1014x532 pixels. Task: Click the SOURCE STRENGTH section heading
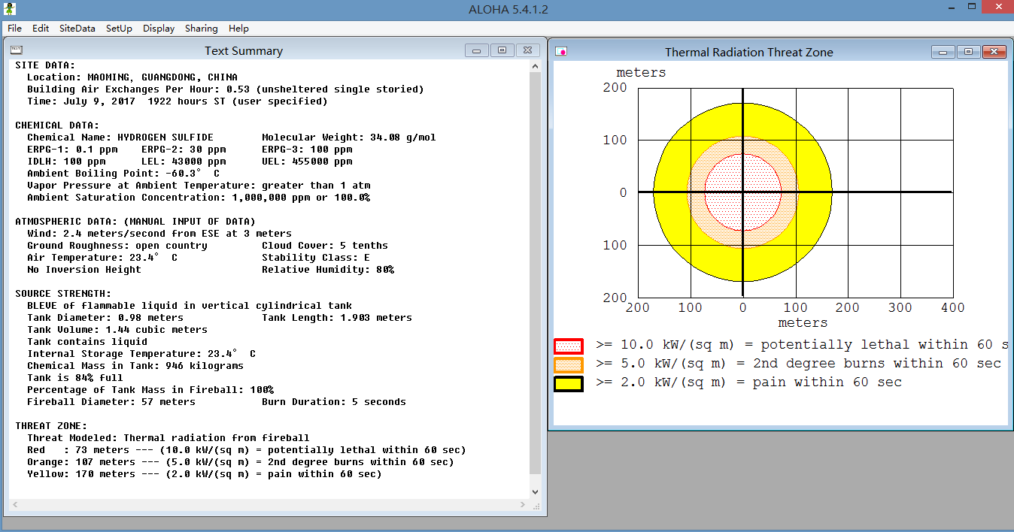(63, 294)
